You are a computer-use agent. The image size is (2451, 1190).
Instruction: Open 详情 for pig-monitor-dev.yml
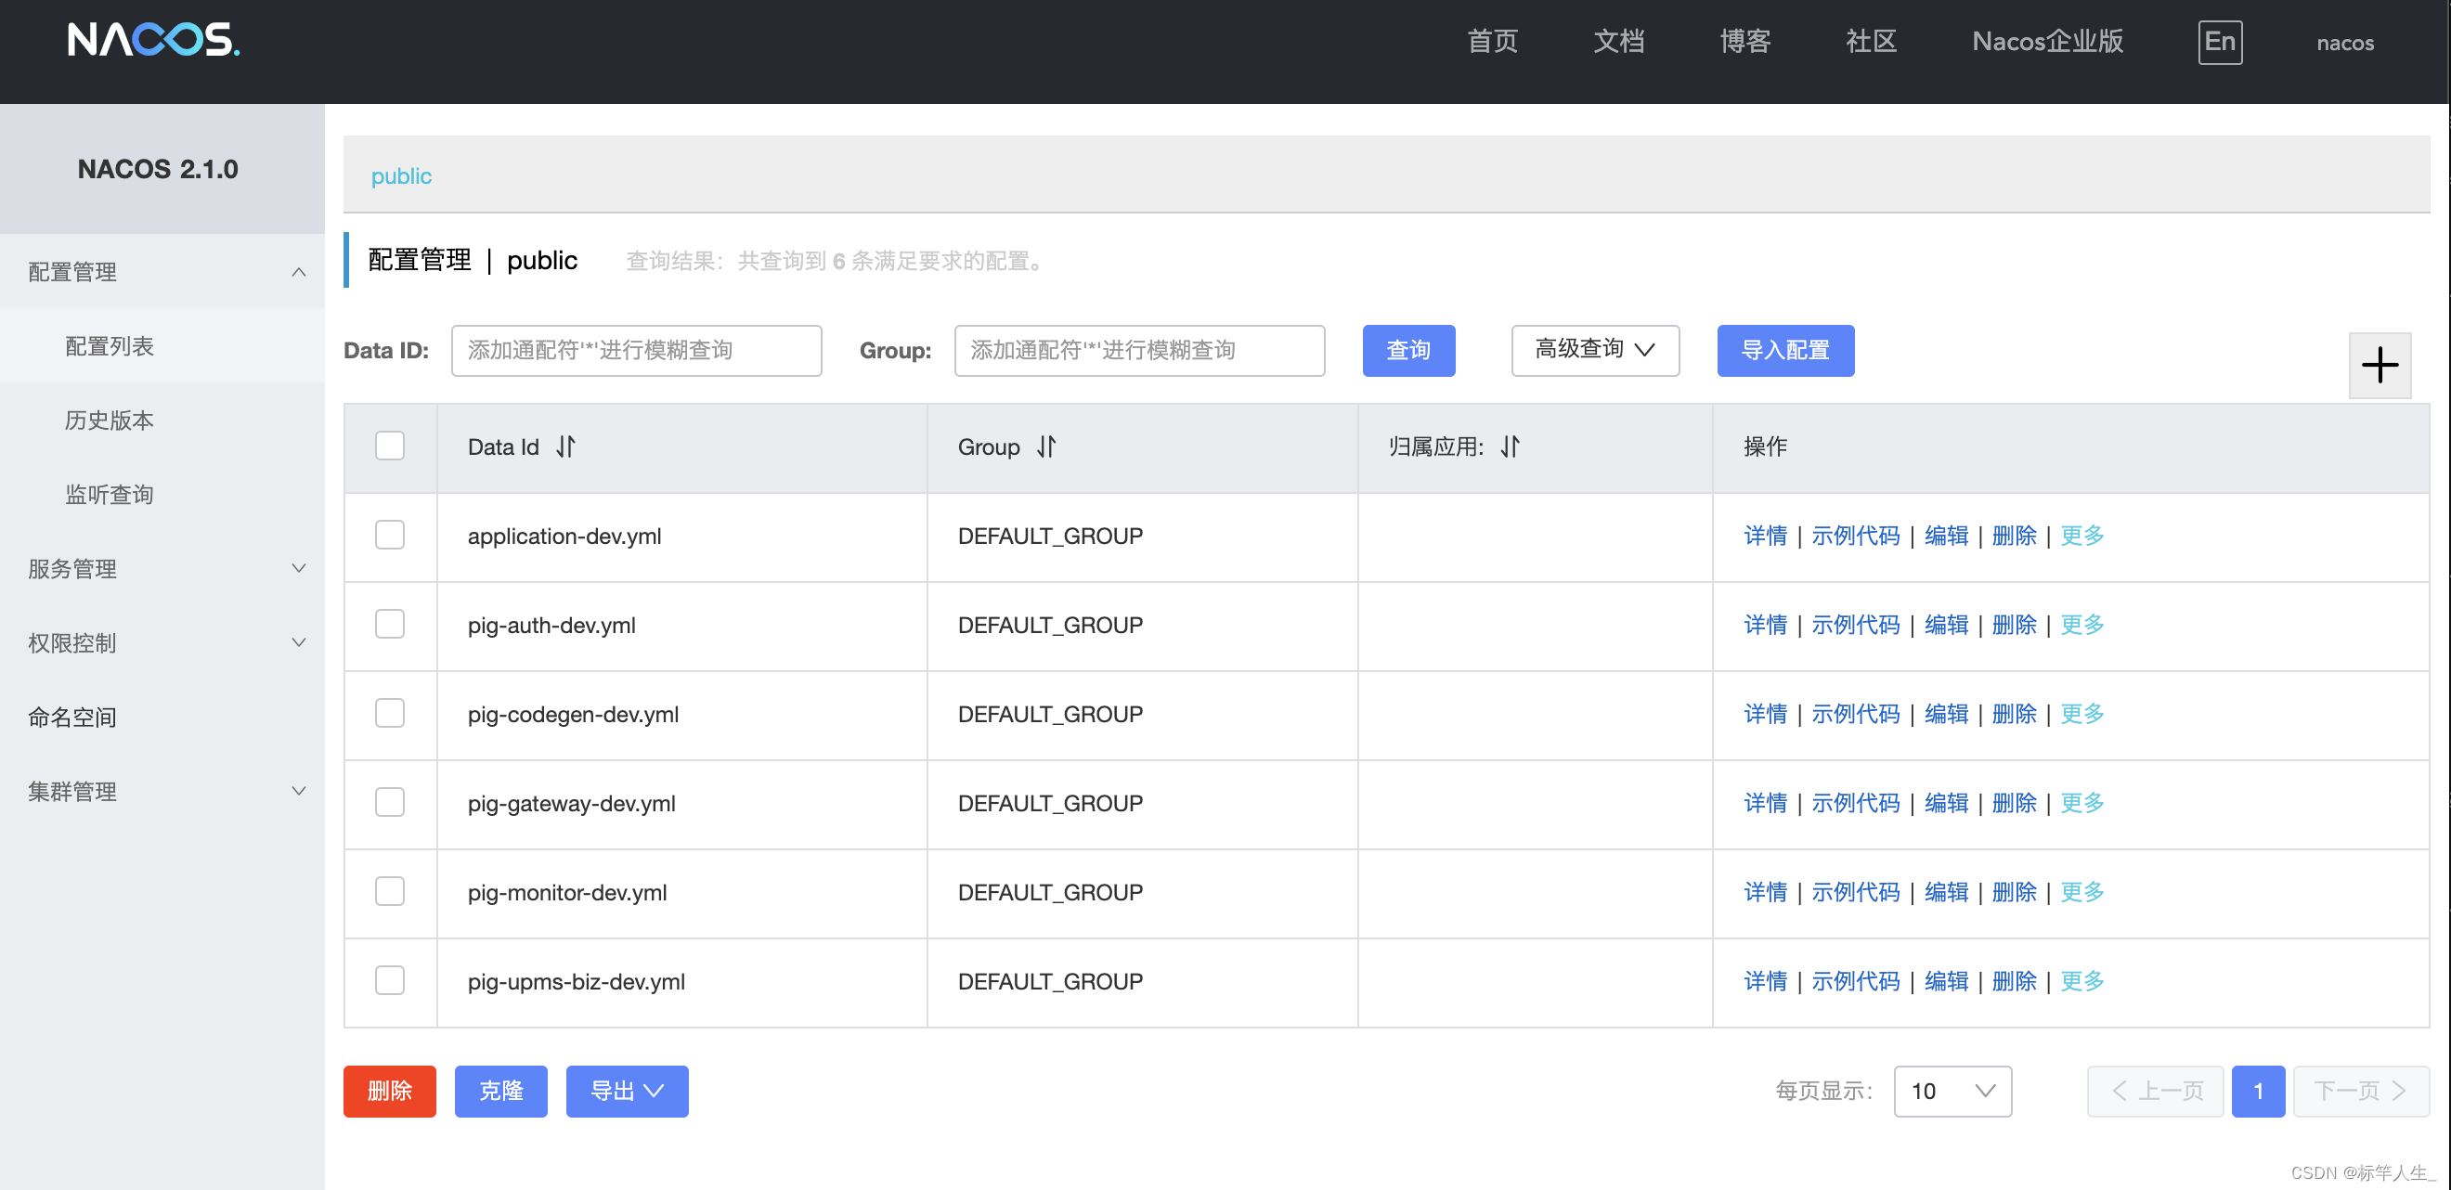(1765, 892)
